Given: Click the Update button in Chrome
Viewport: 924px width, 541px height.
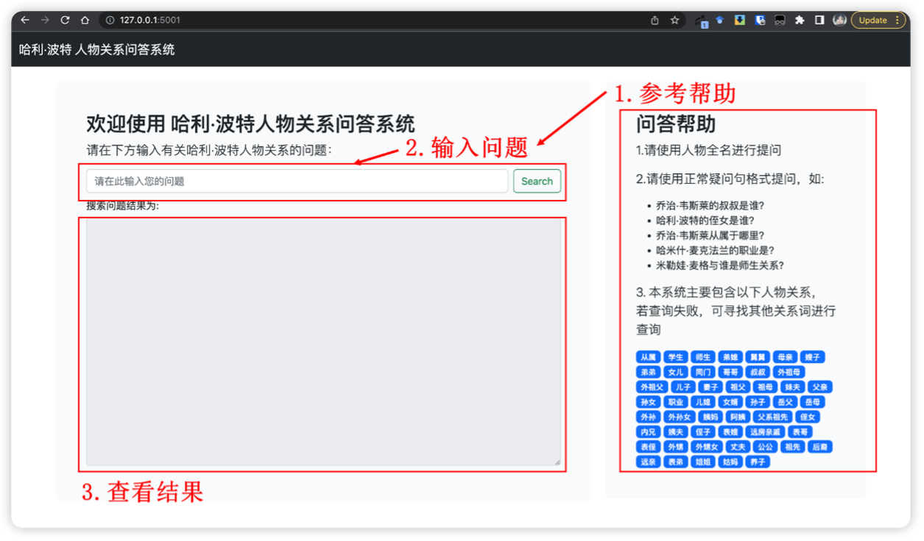Looking at the screenshot, I should [872, 21].
